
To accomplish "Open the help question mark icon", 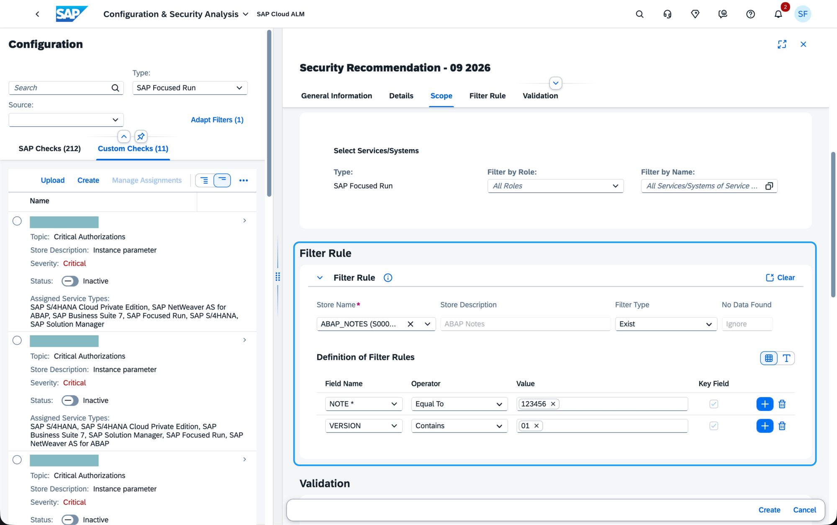I will click(x=750, y=14).
